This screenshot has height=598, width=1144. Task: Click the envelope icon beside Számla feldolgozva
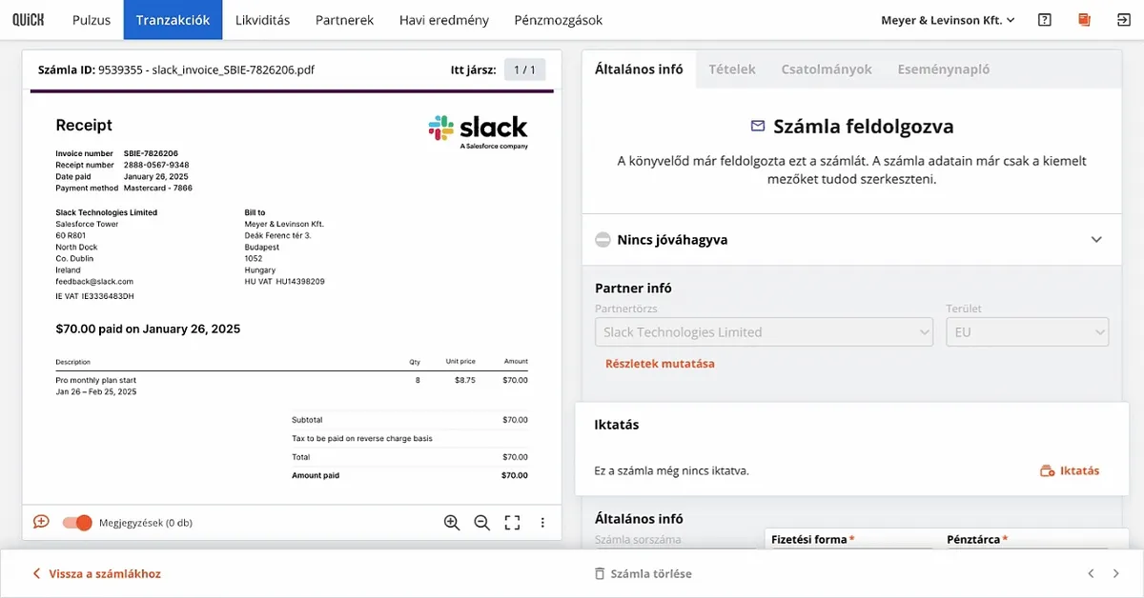(758, 126)
